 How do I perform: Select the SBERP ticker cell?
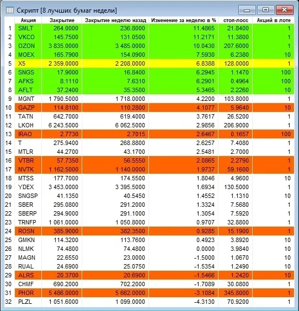pyautogui.click(x=28, y=213)
